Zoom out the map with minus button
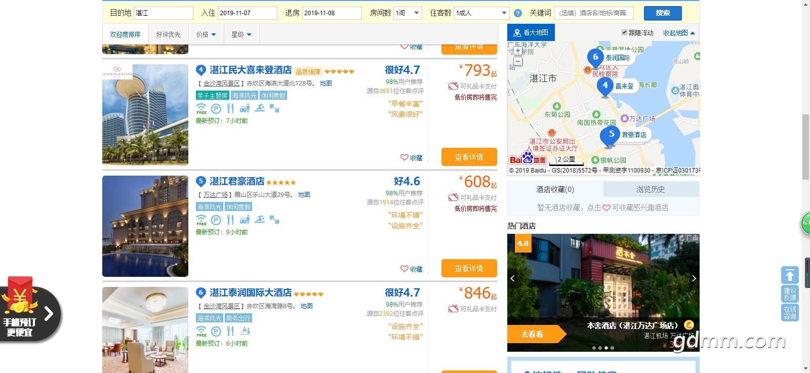The width and height of the screenshot is (810, 373). point(518,61)
